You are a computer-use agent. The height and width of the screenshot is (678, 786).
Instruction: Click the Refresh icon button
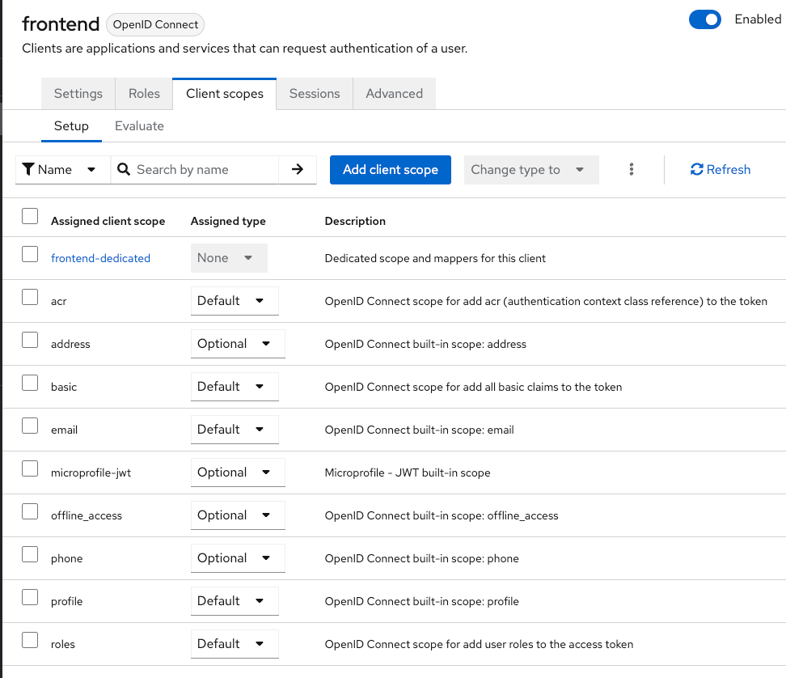[x=696, y=169]
